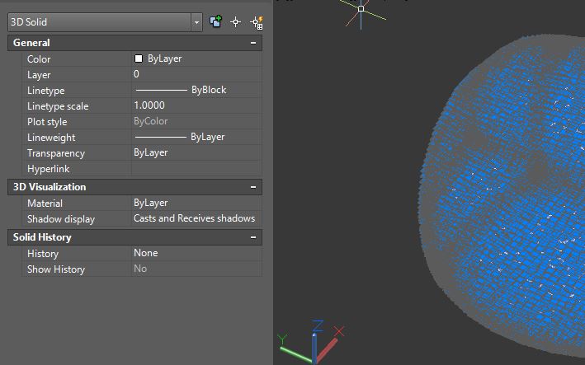Image resolution: width=585 pixels, height=365 pixels.
Task: Collapse the 3D Visualization section
Action: (253, 187)
